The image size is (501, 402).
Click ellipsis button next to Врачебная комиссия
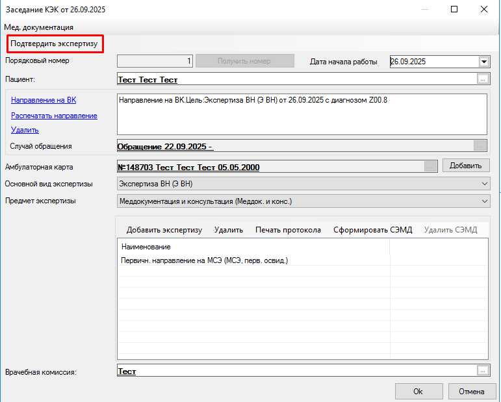[482, 370]
